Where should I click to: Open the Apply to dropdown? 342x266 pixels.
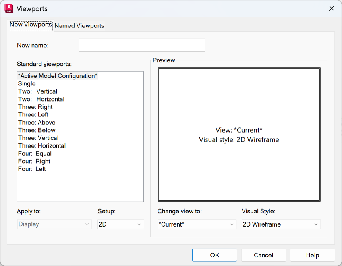pyautogui.click(x=54, y=224)
